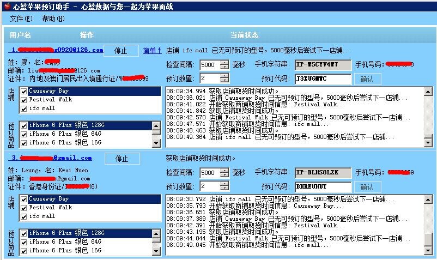The image size is (437, 260).
Task: Click the 检查间隔 5000 field for account 3
Action: (210, 173)
